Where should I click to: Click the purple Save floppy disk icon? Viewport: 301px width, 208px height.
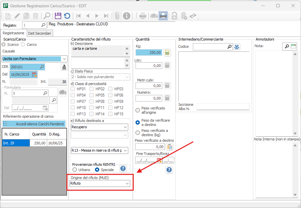(x=58, y=16)
